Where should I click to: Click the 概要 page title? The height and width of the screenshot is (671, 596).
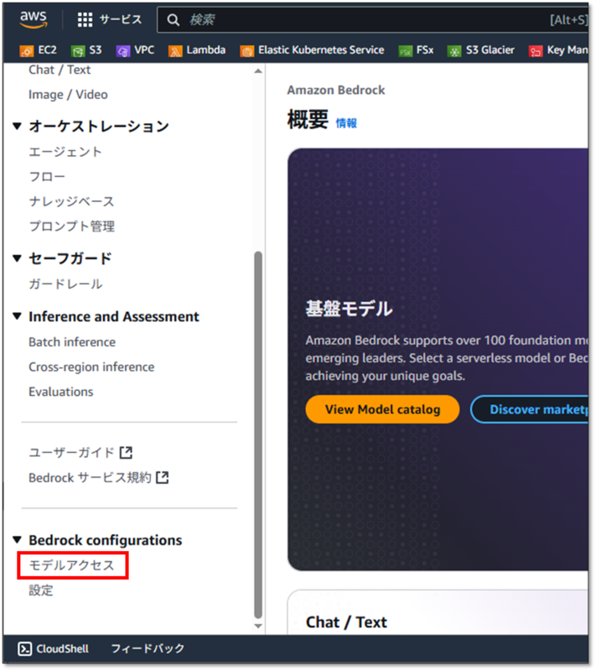(x=308, y=119)
